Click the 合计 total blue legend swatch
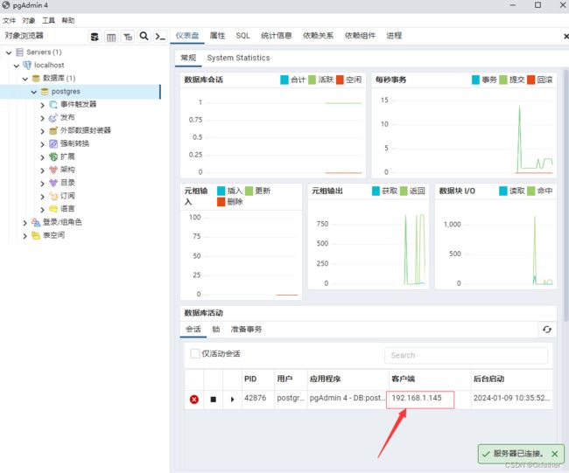Viewport: 569px width, 473px height. [284, 80]
